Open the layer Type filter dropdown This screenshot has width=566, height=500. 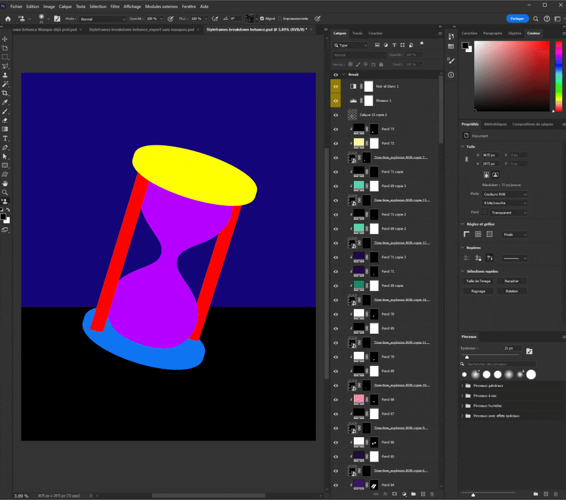pyautogui.click(x=350, y=45)
